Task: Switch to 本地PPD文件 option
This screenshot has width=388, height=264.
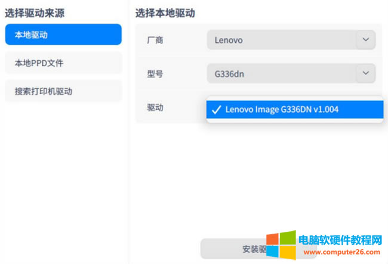Action: (63, 63)
